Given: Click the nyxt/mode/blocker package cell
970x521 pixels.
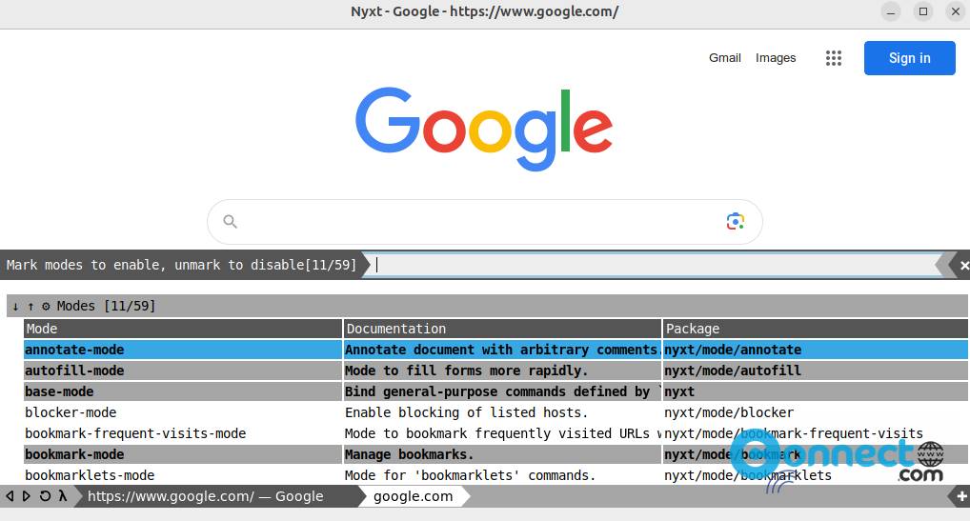Looking at the screenshot, I should [816, 412].
